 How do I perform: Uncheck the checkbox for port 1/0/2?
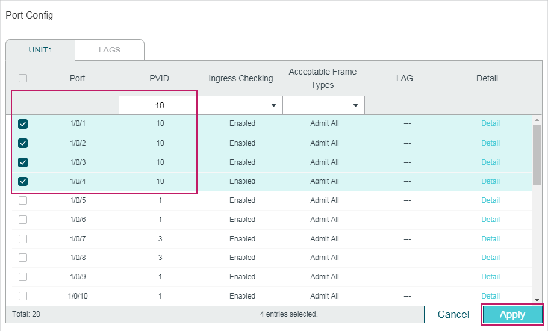point(23,143)
